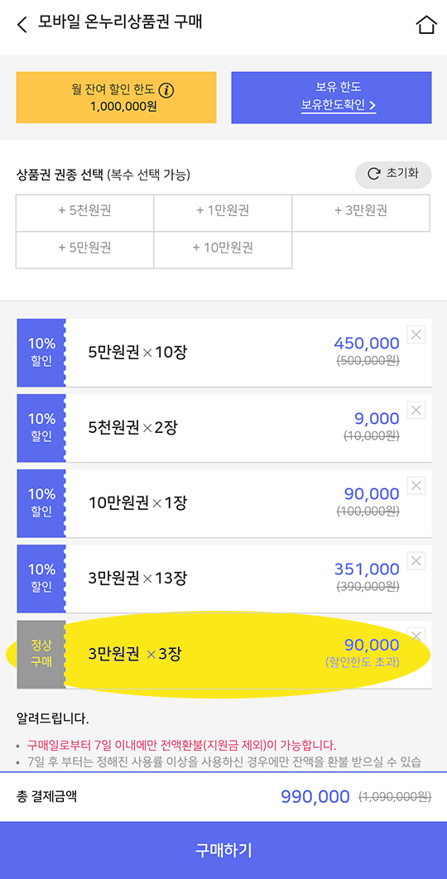Remove the 5천원권 ×2장 item
The width and height of the screenshot is (447, 879).
pos(416,410)
